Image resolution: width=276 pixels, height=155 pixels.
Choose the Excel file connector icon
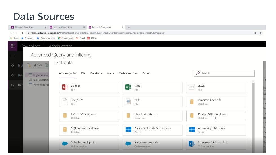click(128, 87)
